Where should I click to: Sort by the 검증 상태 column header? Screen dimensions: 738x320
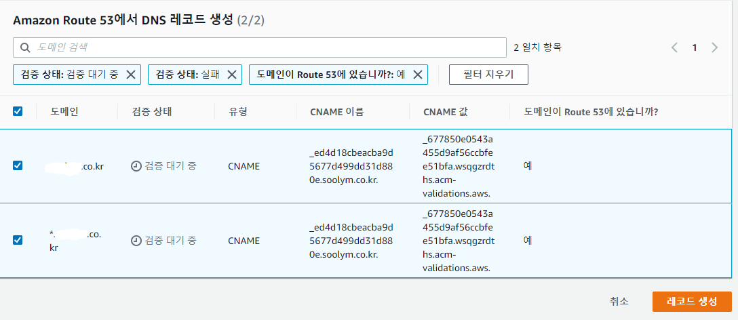[x=152, y=112]
